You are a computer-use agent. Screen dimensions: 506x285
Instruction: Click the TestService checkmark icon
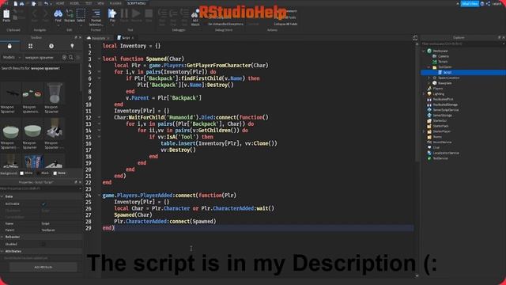pyautogui.click(x=429, y=158)
